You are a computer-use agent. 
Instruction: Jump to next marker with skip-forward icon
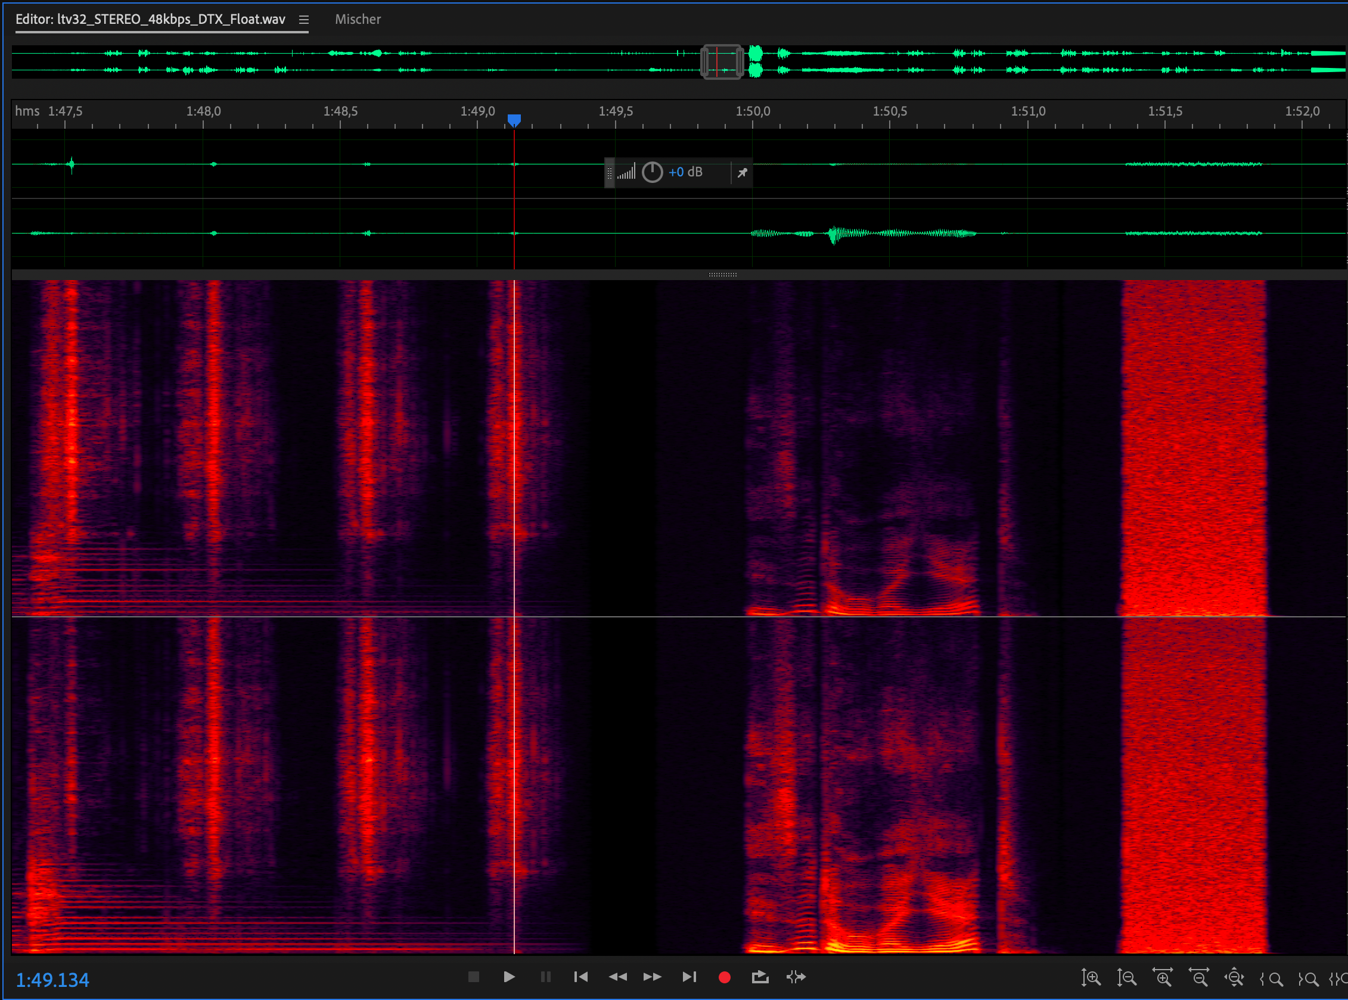click(x=689, y=976)
